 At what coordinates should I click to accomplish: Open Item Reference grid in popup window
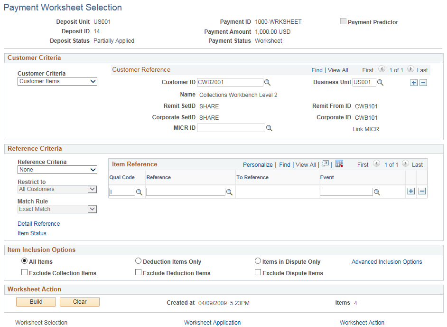coord(326,164)
